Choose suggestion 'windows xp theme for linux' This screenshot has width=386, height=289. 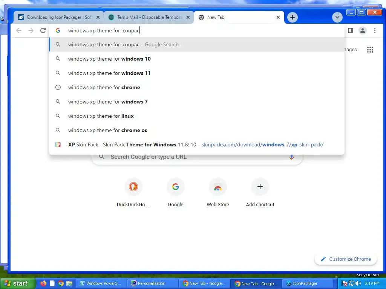197,116
